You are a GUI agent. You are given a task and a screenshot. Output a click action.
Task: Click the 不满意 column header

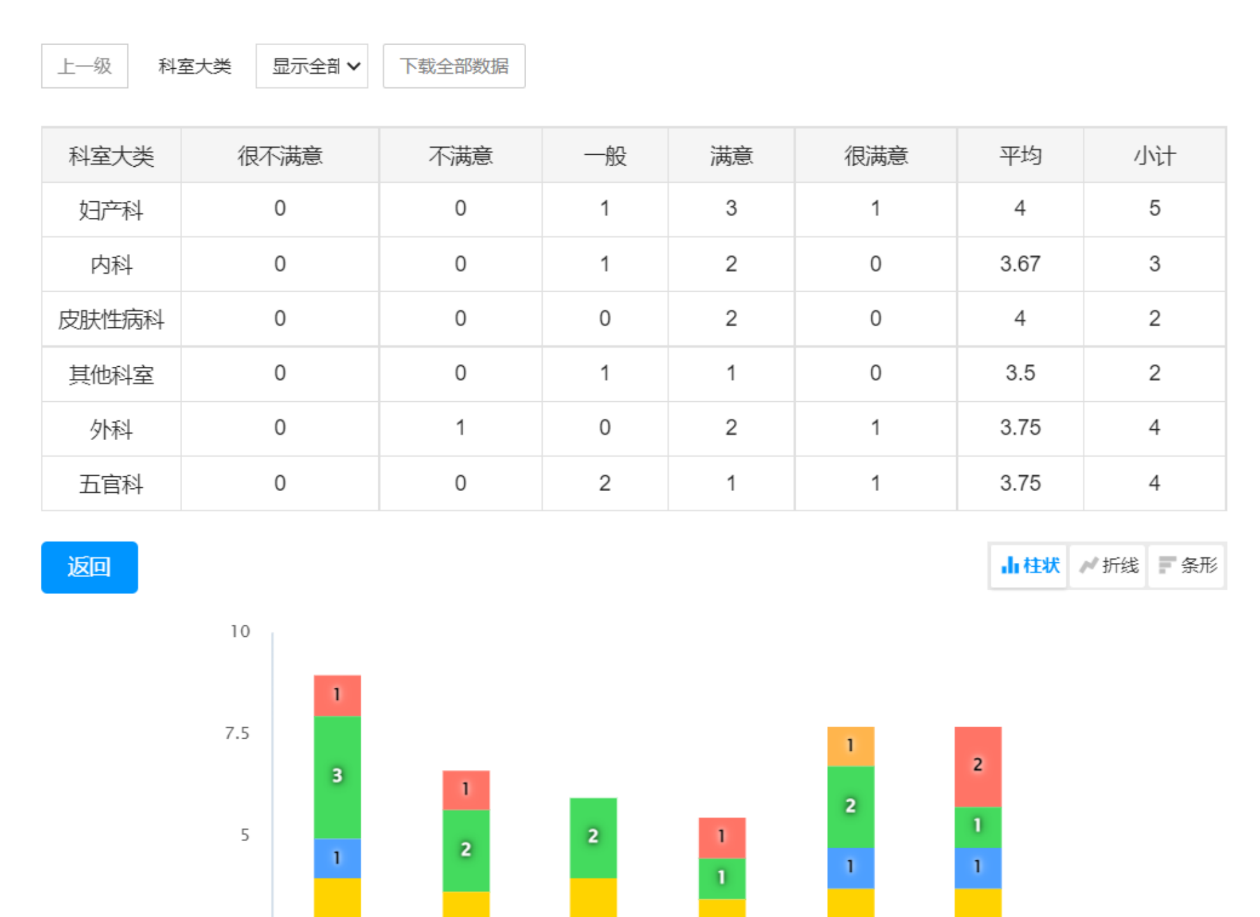tap(461, 155)
